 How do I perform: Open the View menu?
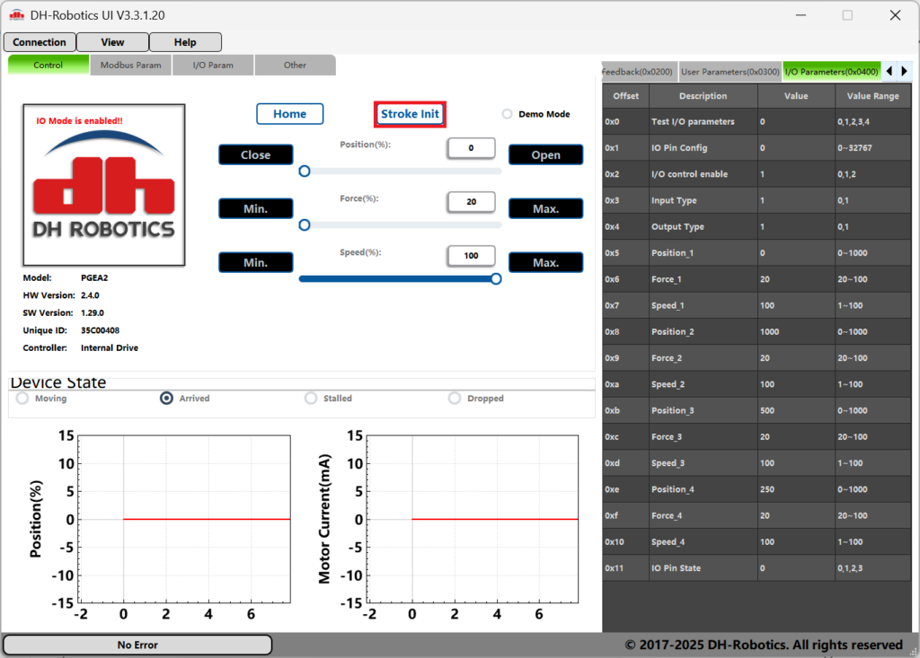[112, 42]
